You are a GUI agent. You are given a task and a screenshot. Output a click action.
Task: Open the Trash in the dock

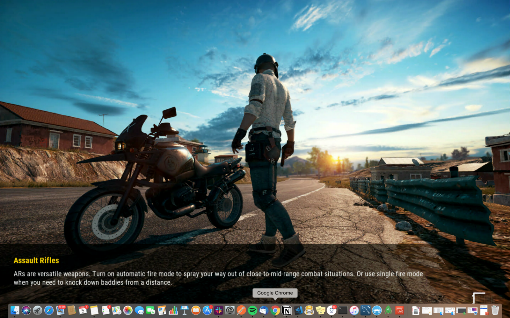pyautogui.click(x=495, y=310)
